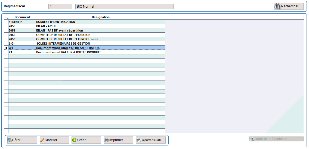309x149 pixels.
Task: Select the SIG document cell
Action: tap(22, 44)
